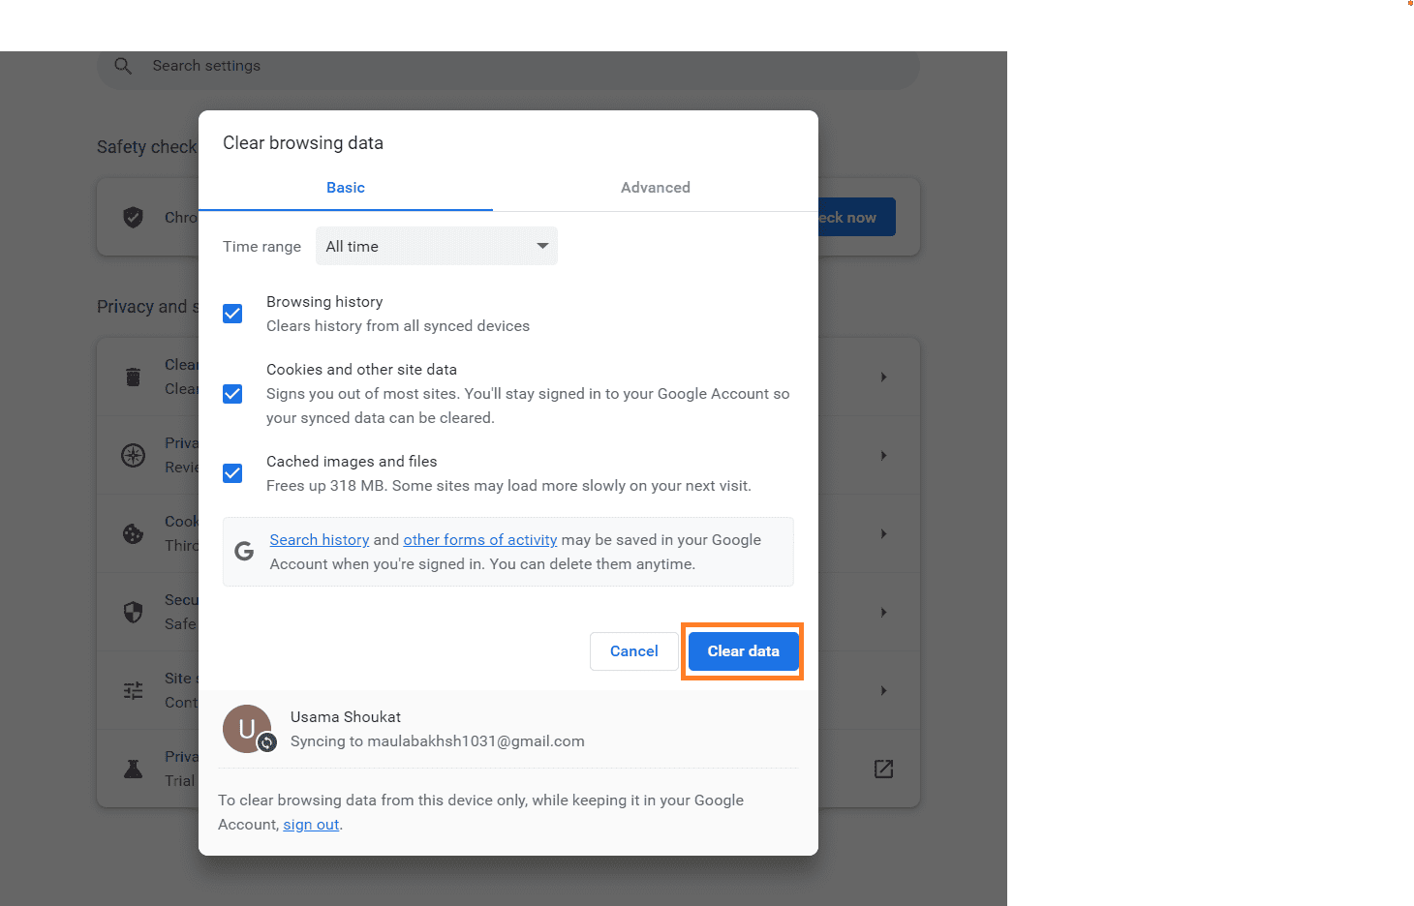Select the Basic tab
The height and width of the screenshot is (906, 1414).
click(x=345, y=187)
